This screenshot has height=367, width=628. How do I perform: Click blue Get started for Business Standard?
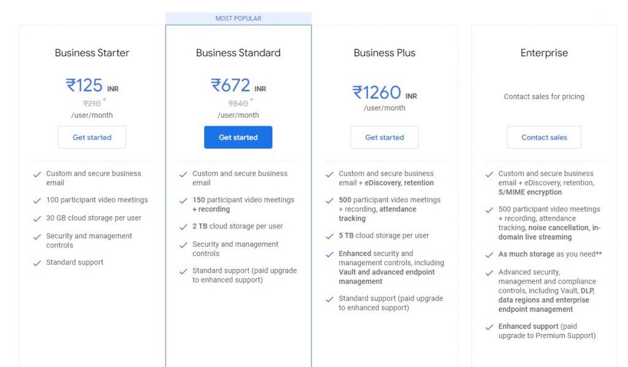point(238,137)
